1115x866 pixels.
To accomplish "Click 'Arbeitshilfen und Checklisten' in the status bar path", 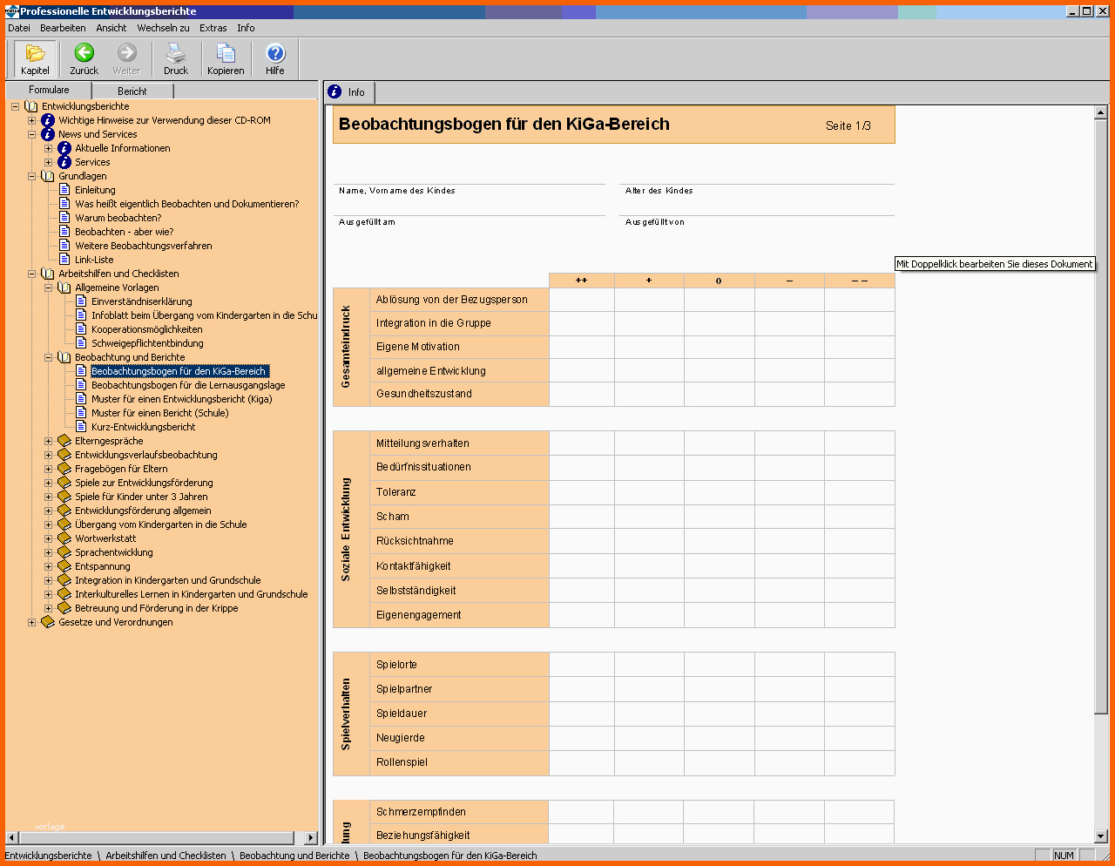I will click(166, 856).
